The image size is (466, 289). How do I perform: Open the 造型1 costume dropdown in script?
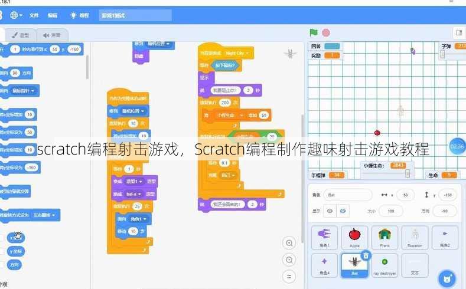pos(134,181)
